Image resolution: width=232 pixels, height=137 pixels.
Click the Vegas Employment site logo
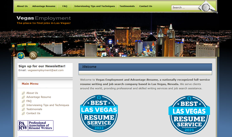tap(44, 18)
